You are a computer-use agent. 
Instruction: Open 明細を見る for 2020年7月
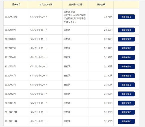tap(126, 48)
